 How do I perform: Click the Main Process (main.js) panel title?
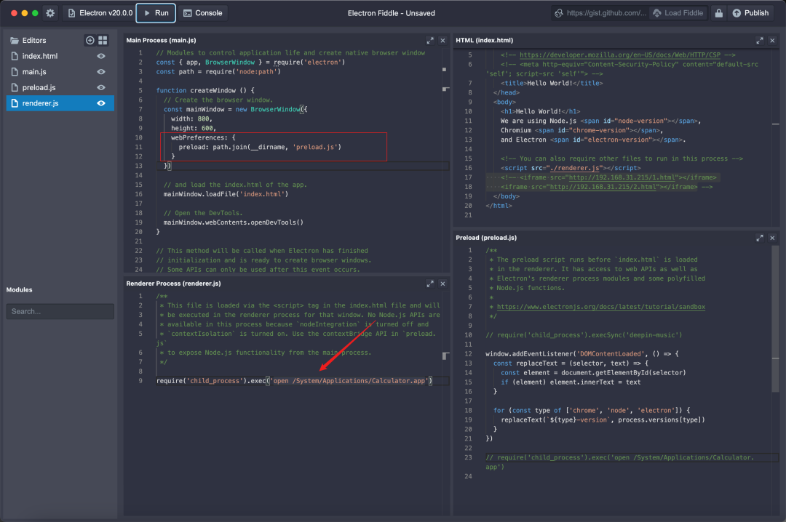[x=161, y=40]
